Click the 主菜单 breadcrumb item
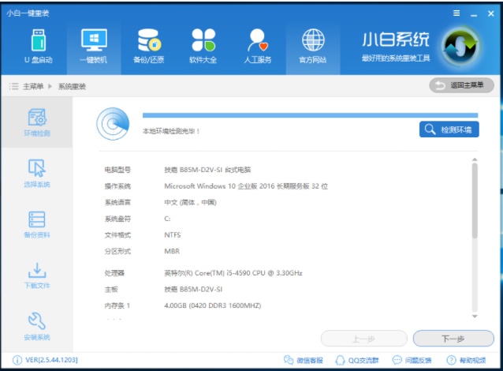This screenshot has width=503, height=371. (x=32, y=86)
